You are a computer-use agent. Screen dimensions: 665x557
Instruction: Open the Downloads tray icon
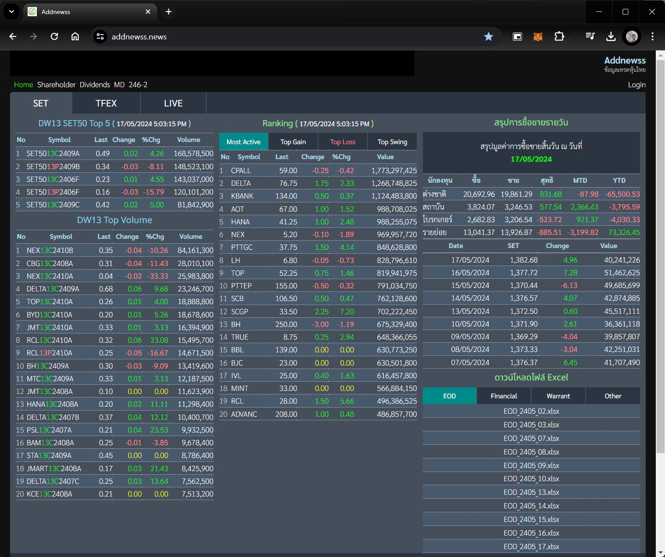[x=611, y=36]
